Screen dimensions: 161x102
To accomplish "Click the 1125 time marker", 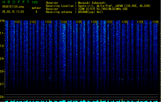I will pyautogui.click(x=79, y=22).
